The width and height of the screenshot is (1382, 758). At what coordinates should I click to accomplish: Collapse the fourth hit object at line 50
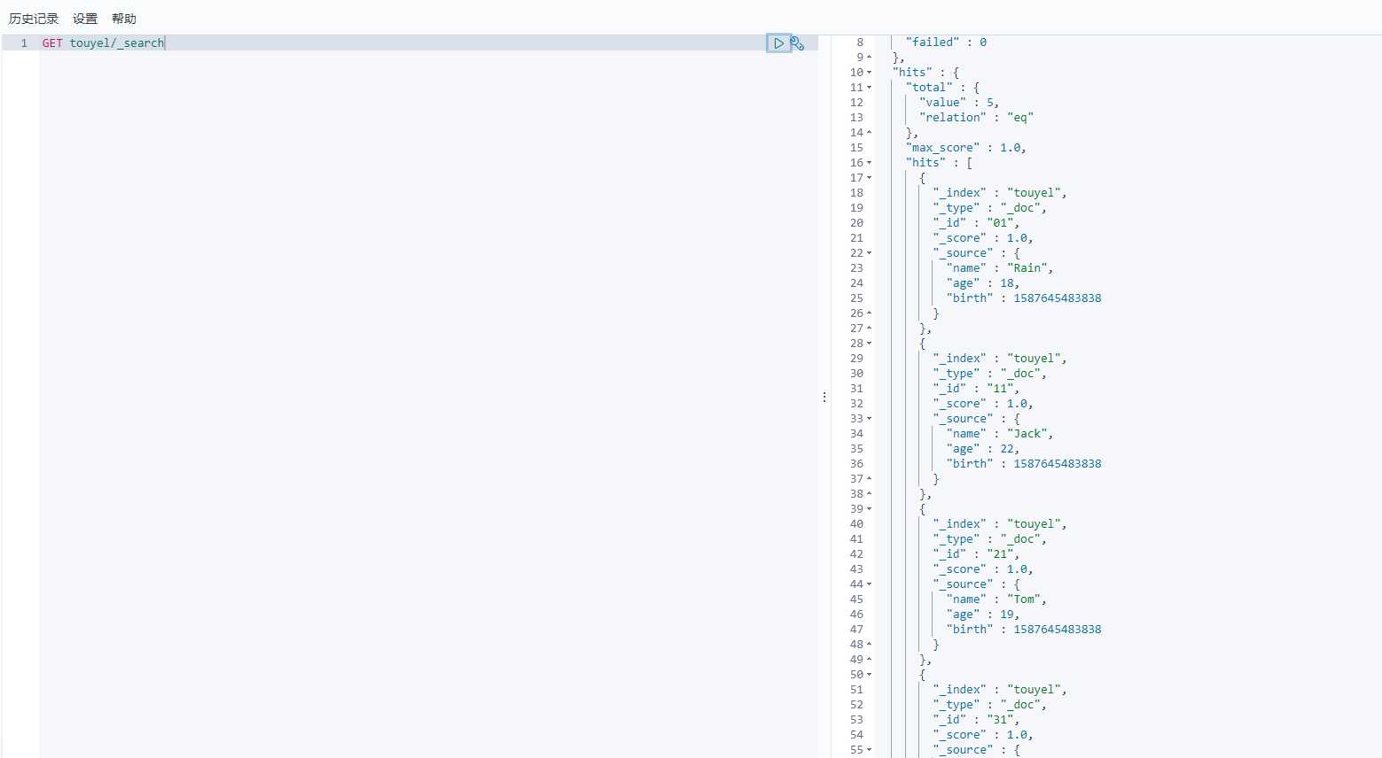coord(870,675)
